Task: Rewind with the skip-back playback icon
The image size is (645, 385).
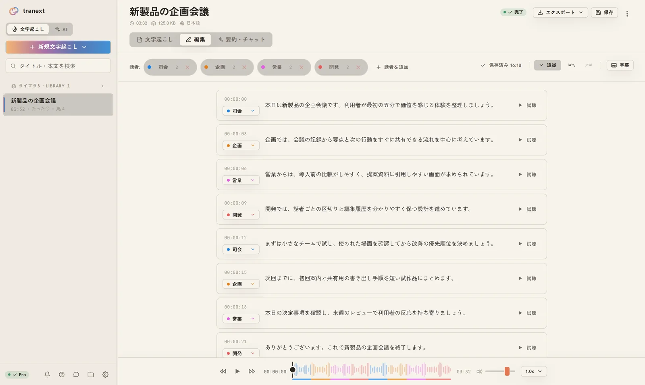Action: (x=223, y=371)
